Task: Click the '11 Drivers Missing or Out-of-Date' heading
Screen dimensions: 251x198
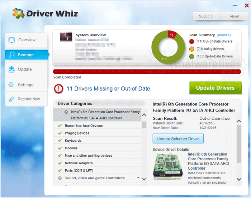Action: (x=108, y=89)
